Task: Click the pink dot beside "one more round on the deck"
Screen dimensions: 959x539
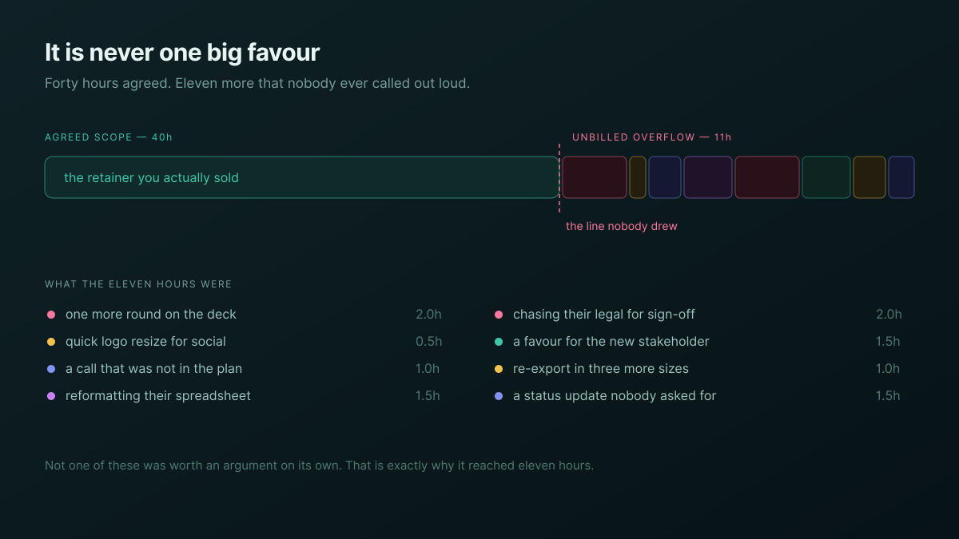Action: [51, 315]
